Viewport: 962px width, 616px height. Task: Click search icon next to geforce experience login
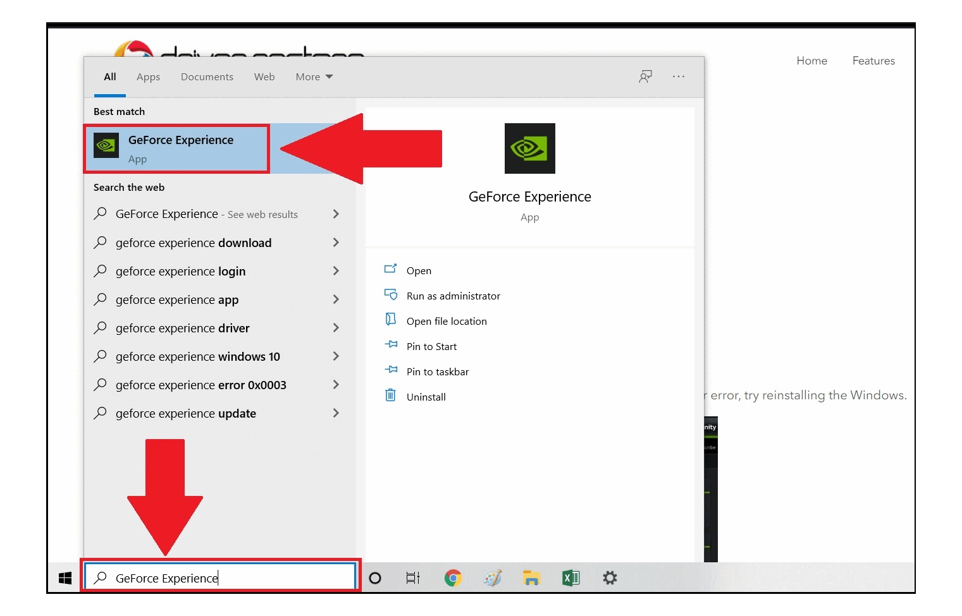(100, 271)
